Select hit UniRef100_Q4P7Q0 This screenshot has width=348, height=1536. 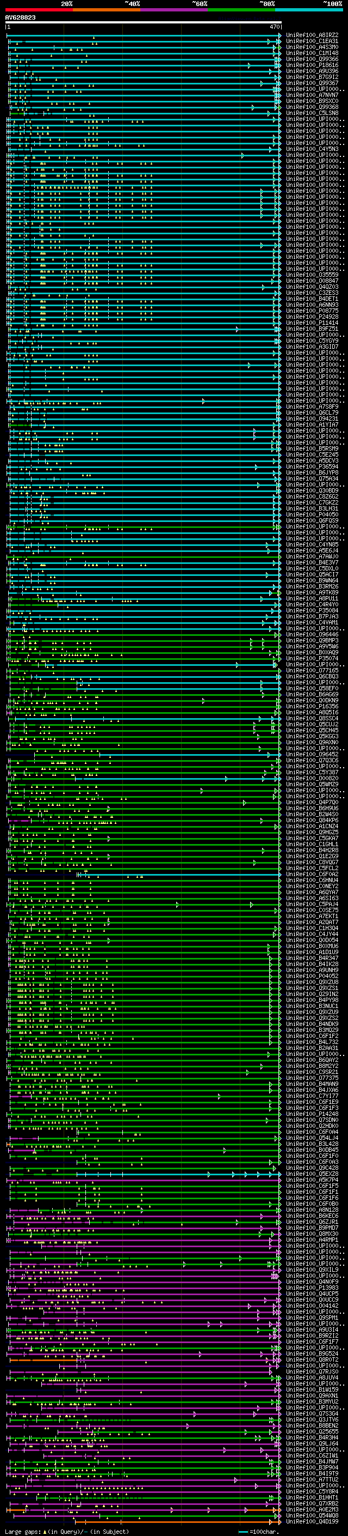pyautogui.click(x=312, y=802)
